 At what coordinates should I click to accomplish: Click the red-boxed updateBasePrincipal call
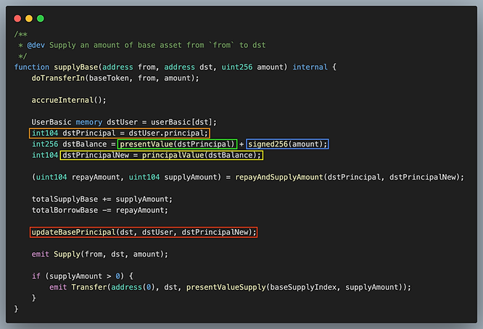pyautogui.click(x=144, y=232)
